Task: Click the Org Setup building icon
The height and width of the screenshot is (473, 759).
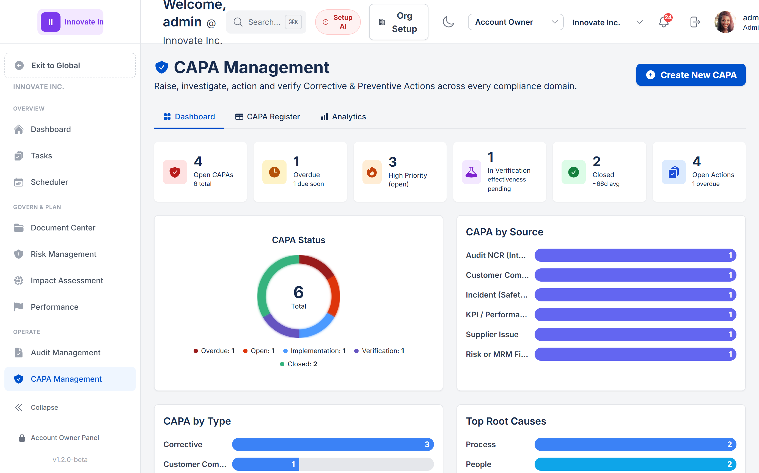Action: (x=382, y=22)
